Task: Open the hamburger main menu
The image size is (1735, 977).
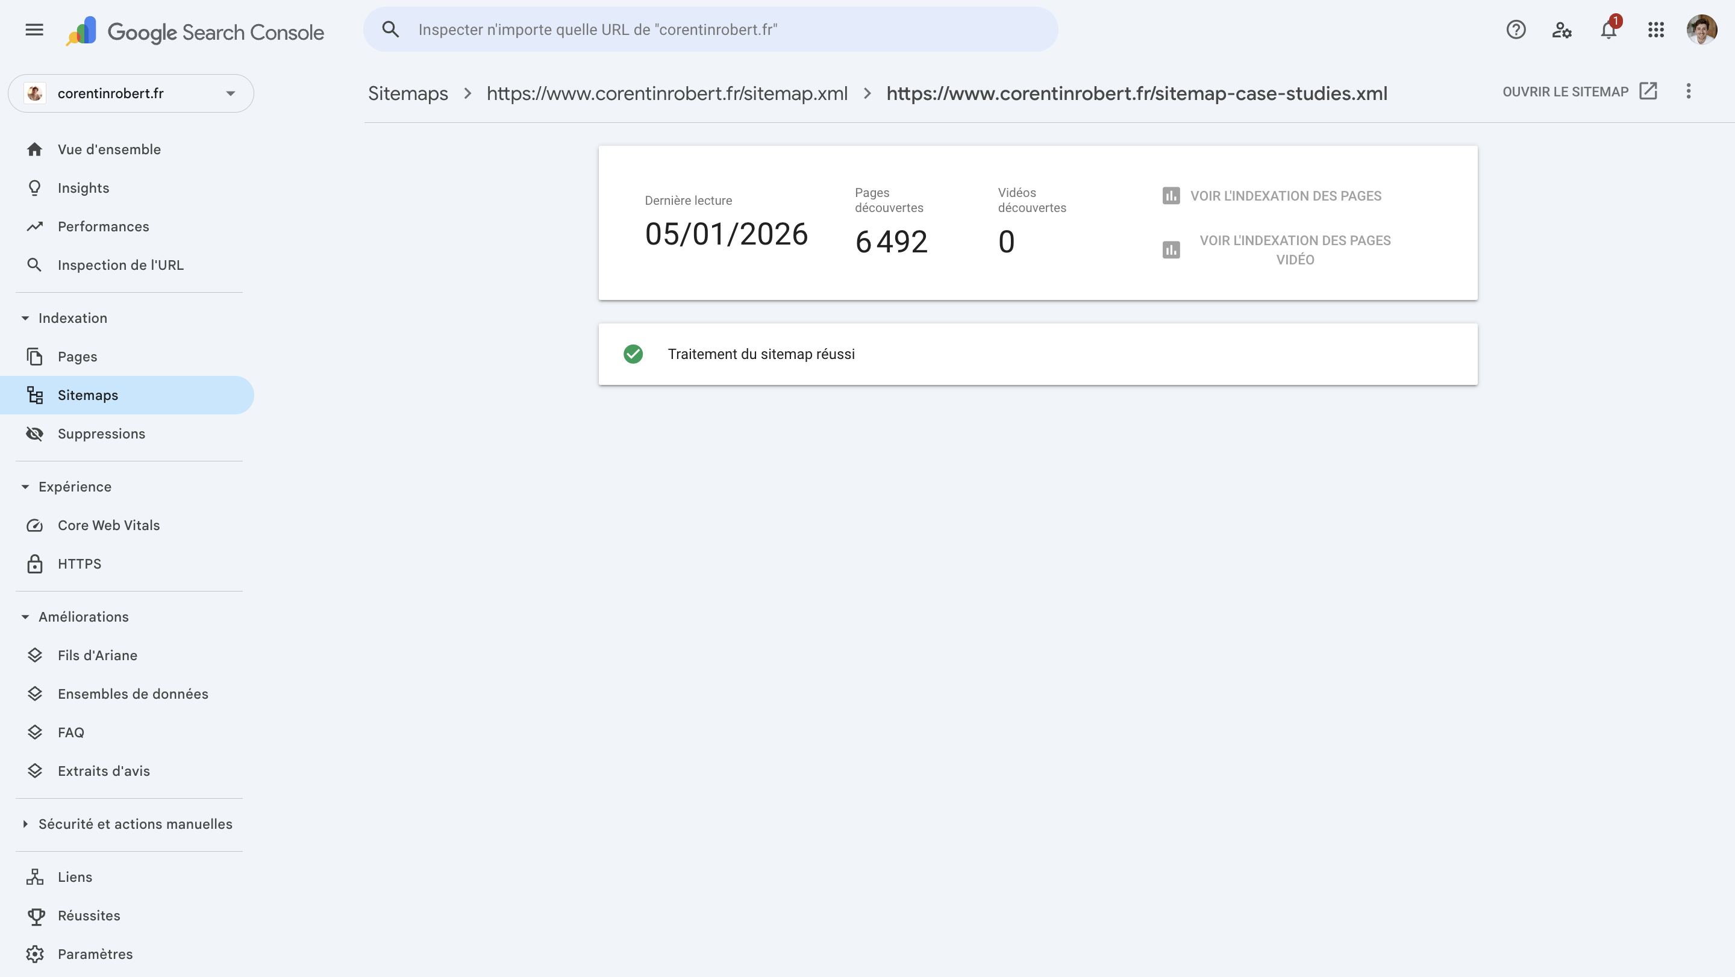Action: coord(34,30)
